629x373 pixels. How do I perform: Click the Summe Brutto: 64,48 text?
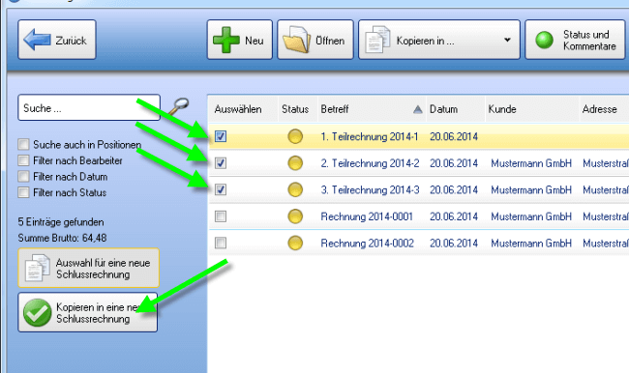pos(62,238)
